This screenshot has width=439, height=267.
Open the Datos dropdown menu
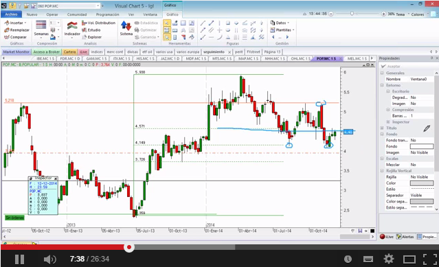(x=280, y=23)
